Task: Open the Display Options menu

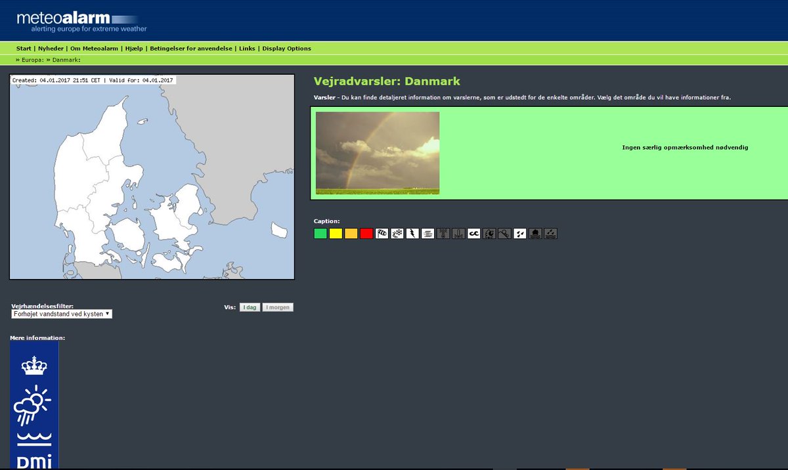Action: pyautogui.click(x=285, y=48)
